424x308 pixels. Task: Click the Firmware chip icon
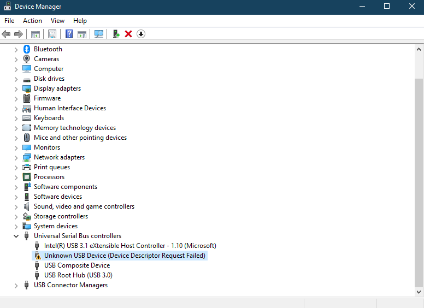(x=26, y=98)
